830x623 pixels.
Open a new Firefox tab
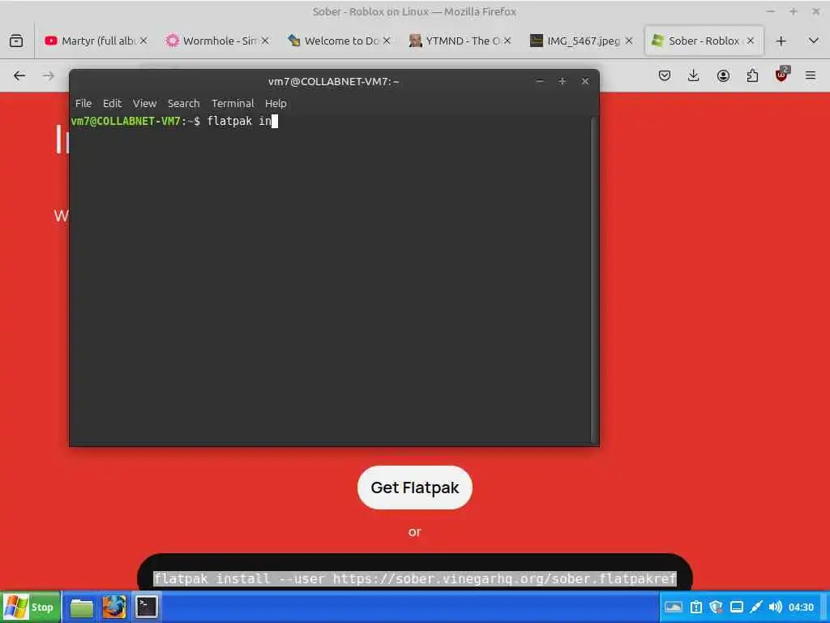click(x=781, y=41)
